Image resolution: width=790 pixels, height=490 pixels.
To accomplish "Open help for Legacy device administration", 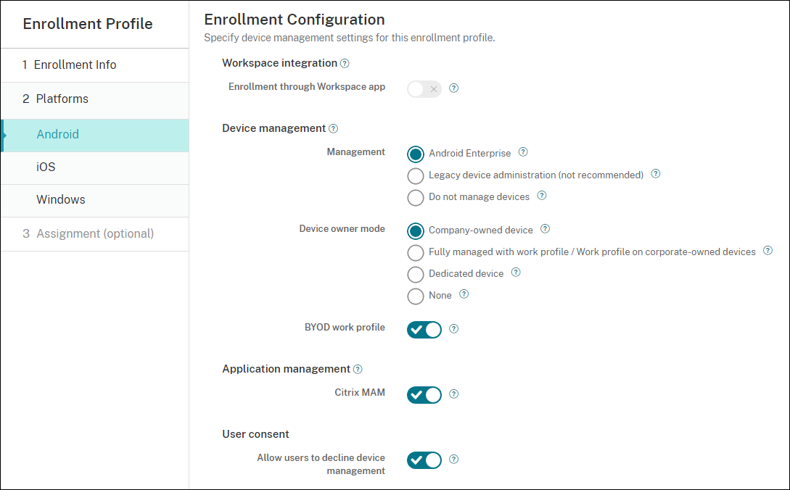I will point(655,174).
